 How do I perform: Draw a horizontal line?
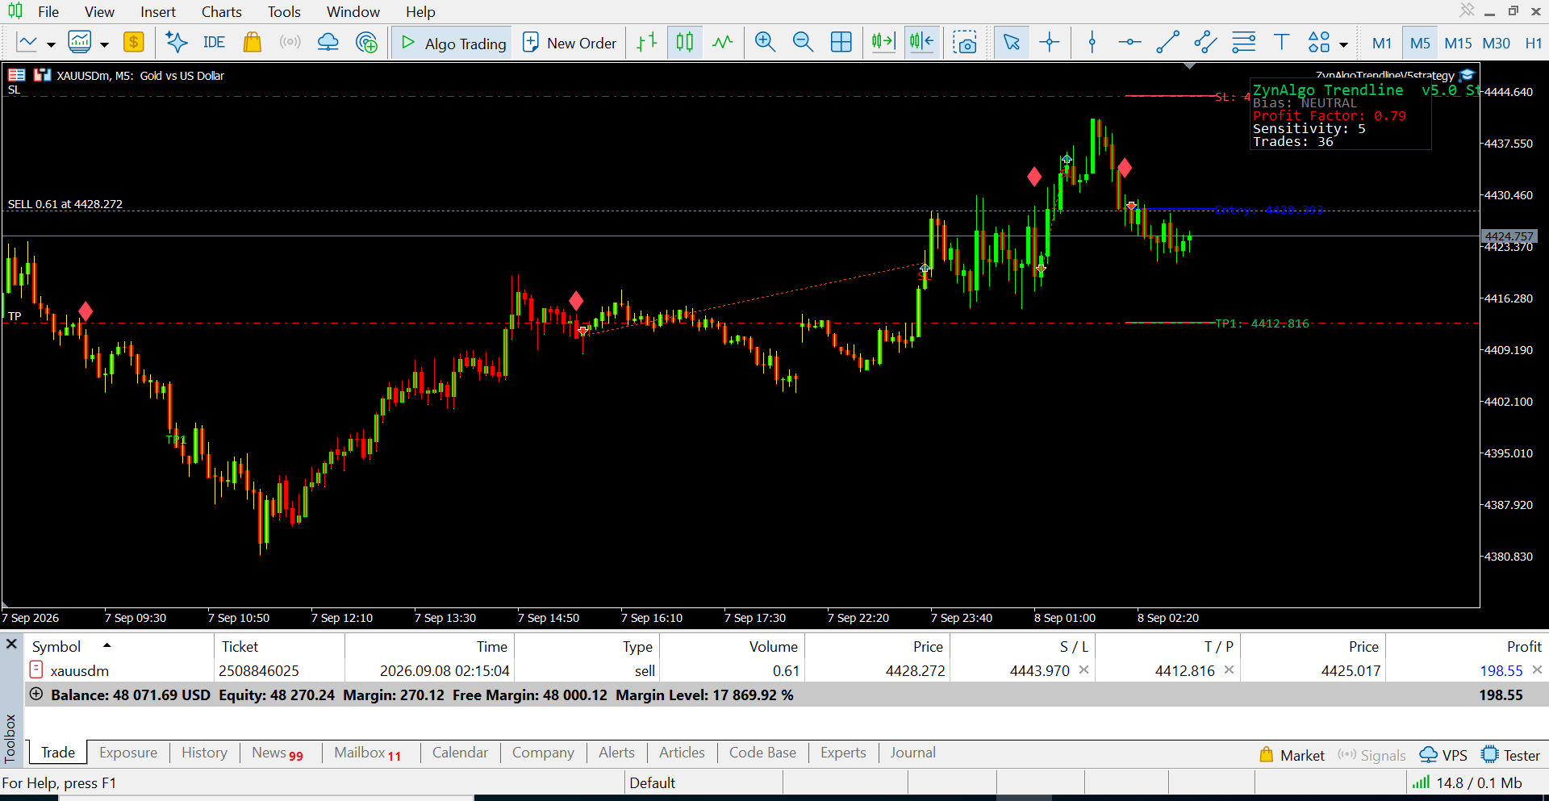(1129, 42)
